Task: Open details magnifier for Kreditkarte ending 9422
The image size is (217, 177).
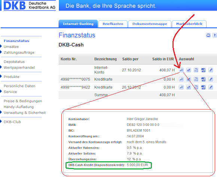Action: coord(181,87)
